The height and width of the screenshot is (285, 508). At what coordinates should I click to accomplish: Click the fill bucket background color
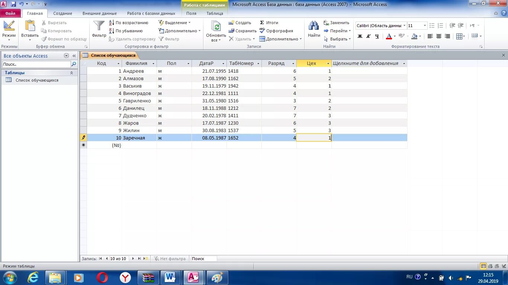[414, 36]
